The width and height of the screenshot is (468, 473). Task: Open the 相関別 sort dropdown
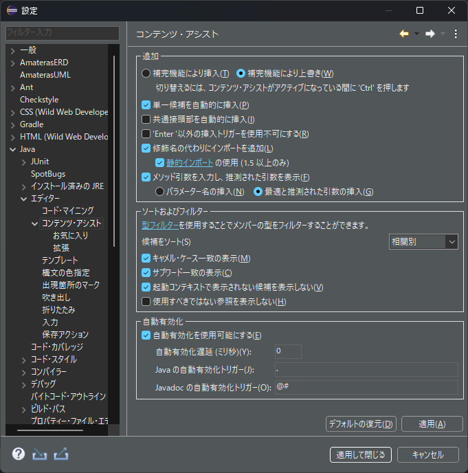[x=423, y=241]
